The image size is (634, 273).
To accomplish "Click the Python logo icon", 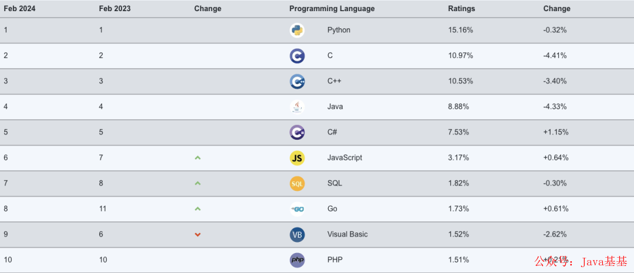I will 297,31.
